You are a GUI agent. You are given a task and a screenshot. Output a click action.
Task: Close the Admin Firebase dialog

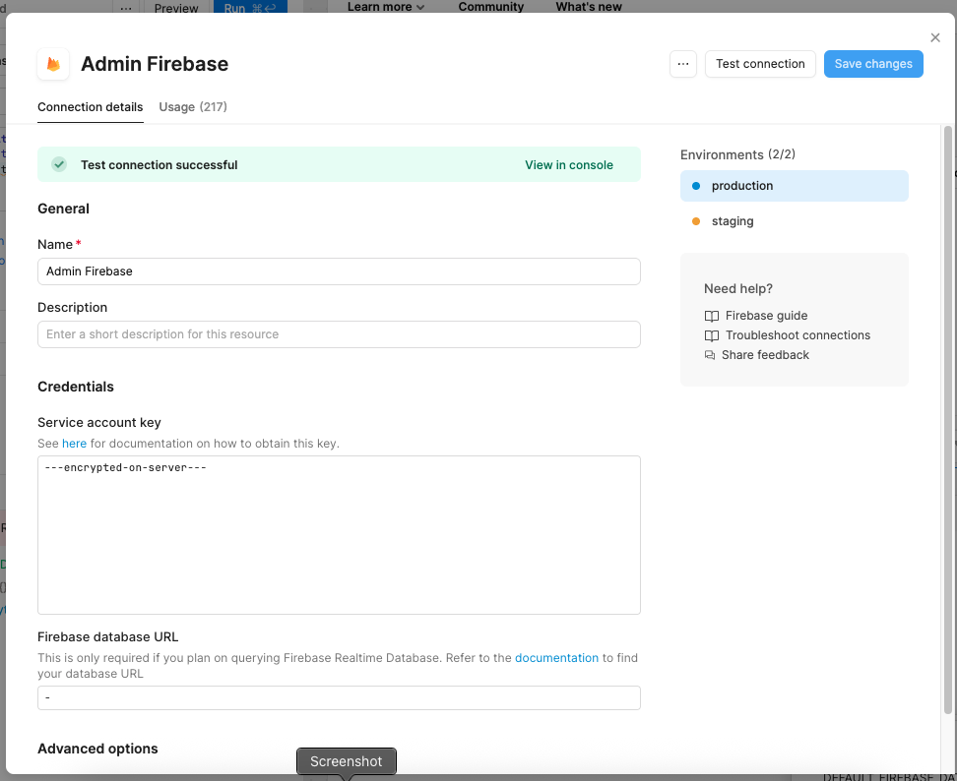pos(935,37)
